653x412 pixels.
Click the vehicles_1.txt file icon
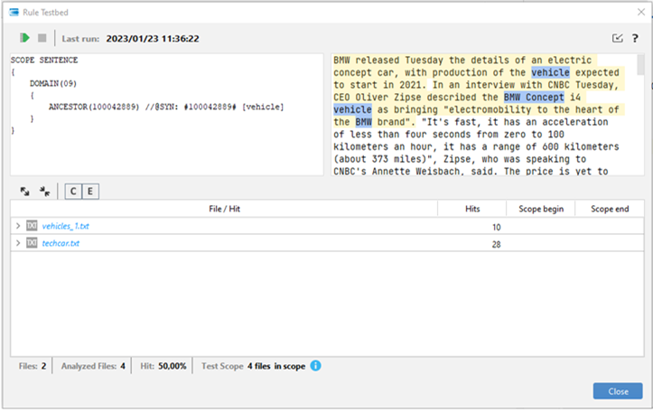coord(33,227)
